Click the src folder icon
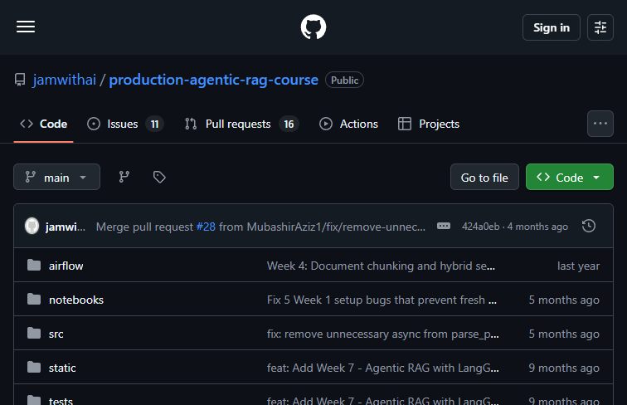Screen dimensions: 627x405 pyautogui.click(x=34, y=333)
